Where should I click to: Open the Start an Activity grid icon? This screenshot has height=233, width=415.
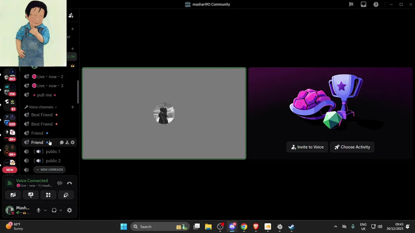click(48, 195)
